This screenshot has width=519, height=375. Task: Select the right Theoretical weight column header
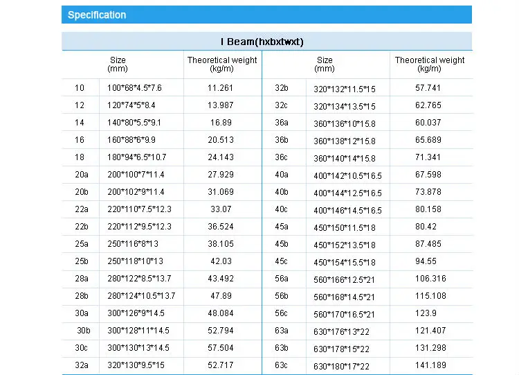[430, 64]
